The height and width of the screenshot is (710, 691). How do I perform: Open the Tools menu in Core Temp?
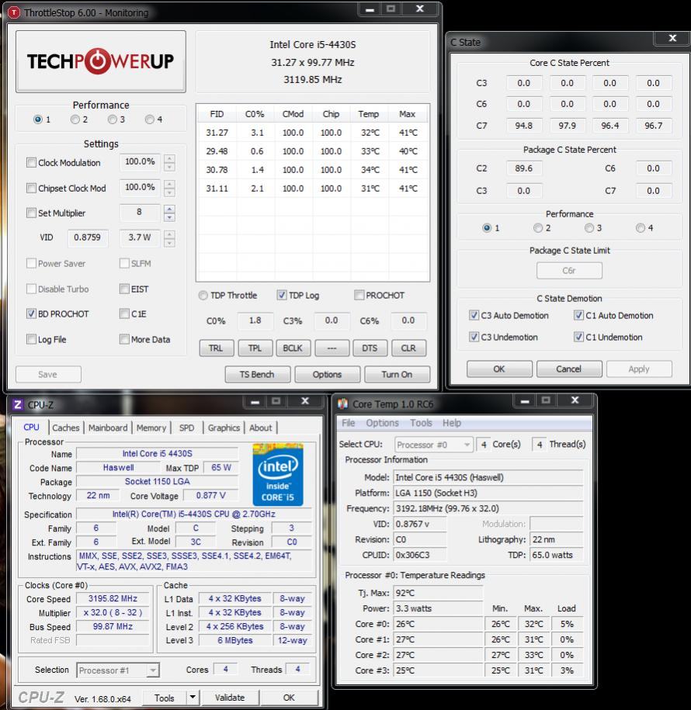pyautogui.click(x=421, y=423)
